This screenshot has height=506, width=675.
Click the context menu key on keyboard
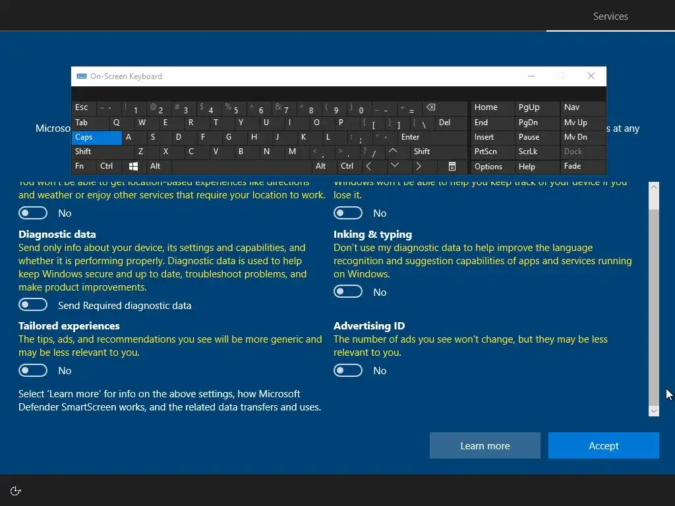click(x=452, y=166)
